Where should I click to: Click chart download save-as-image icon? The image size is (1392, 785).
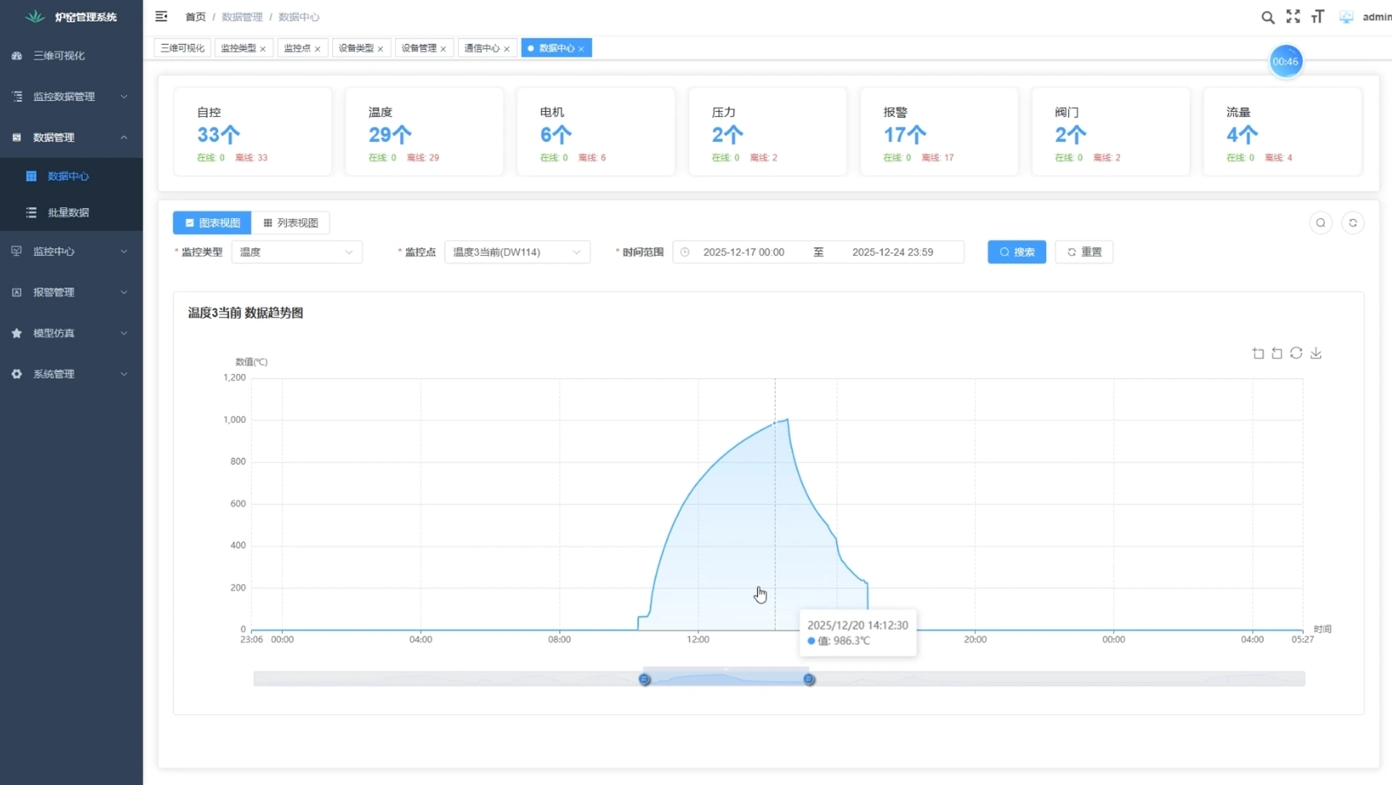(x=1316, y=353)
